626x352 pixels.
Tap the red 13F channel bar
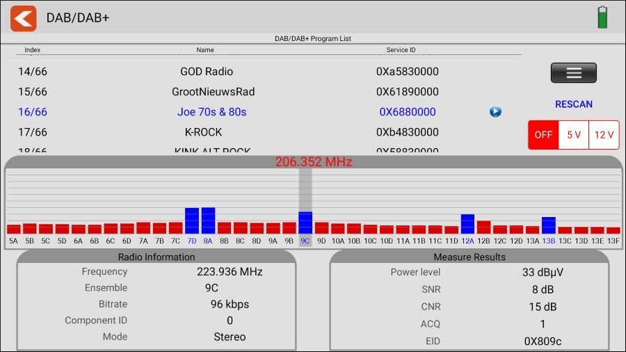[x=613, y=230]
